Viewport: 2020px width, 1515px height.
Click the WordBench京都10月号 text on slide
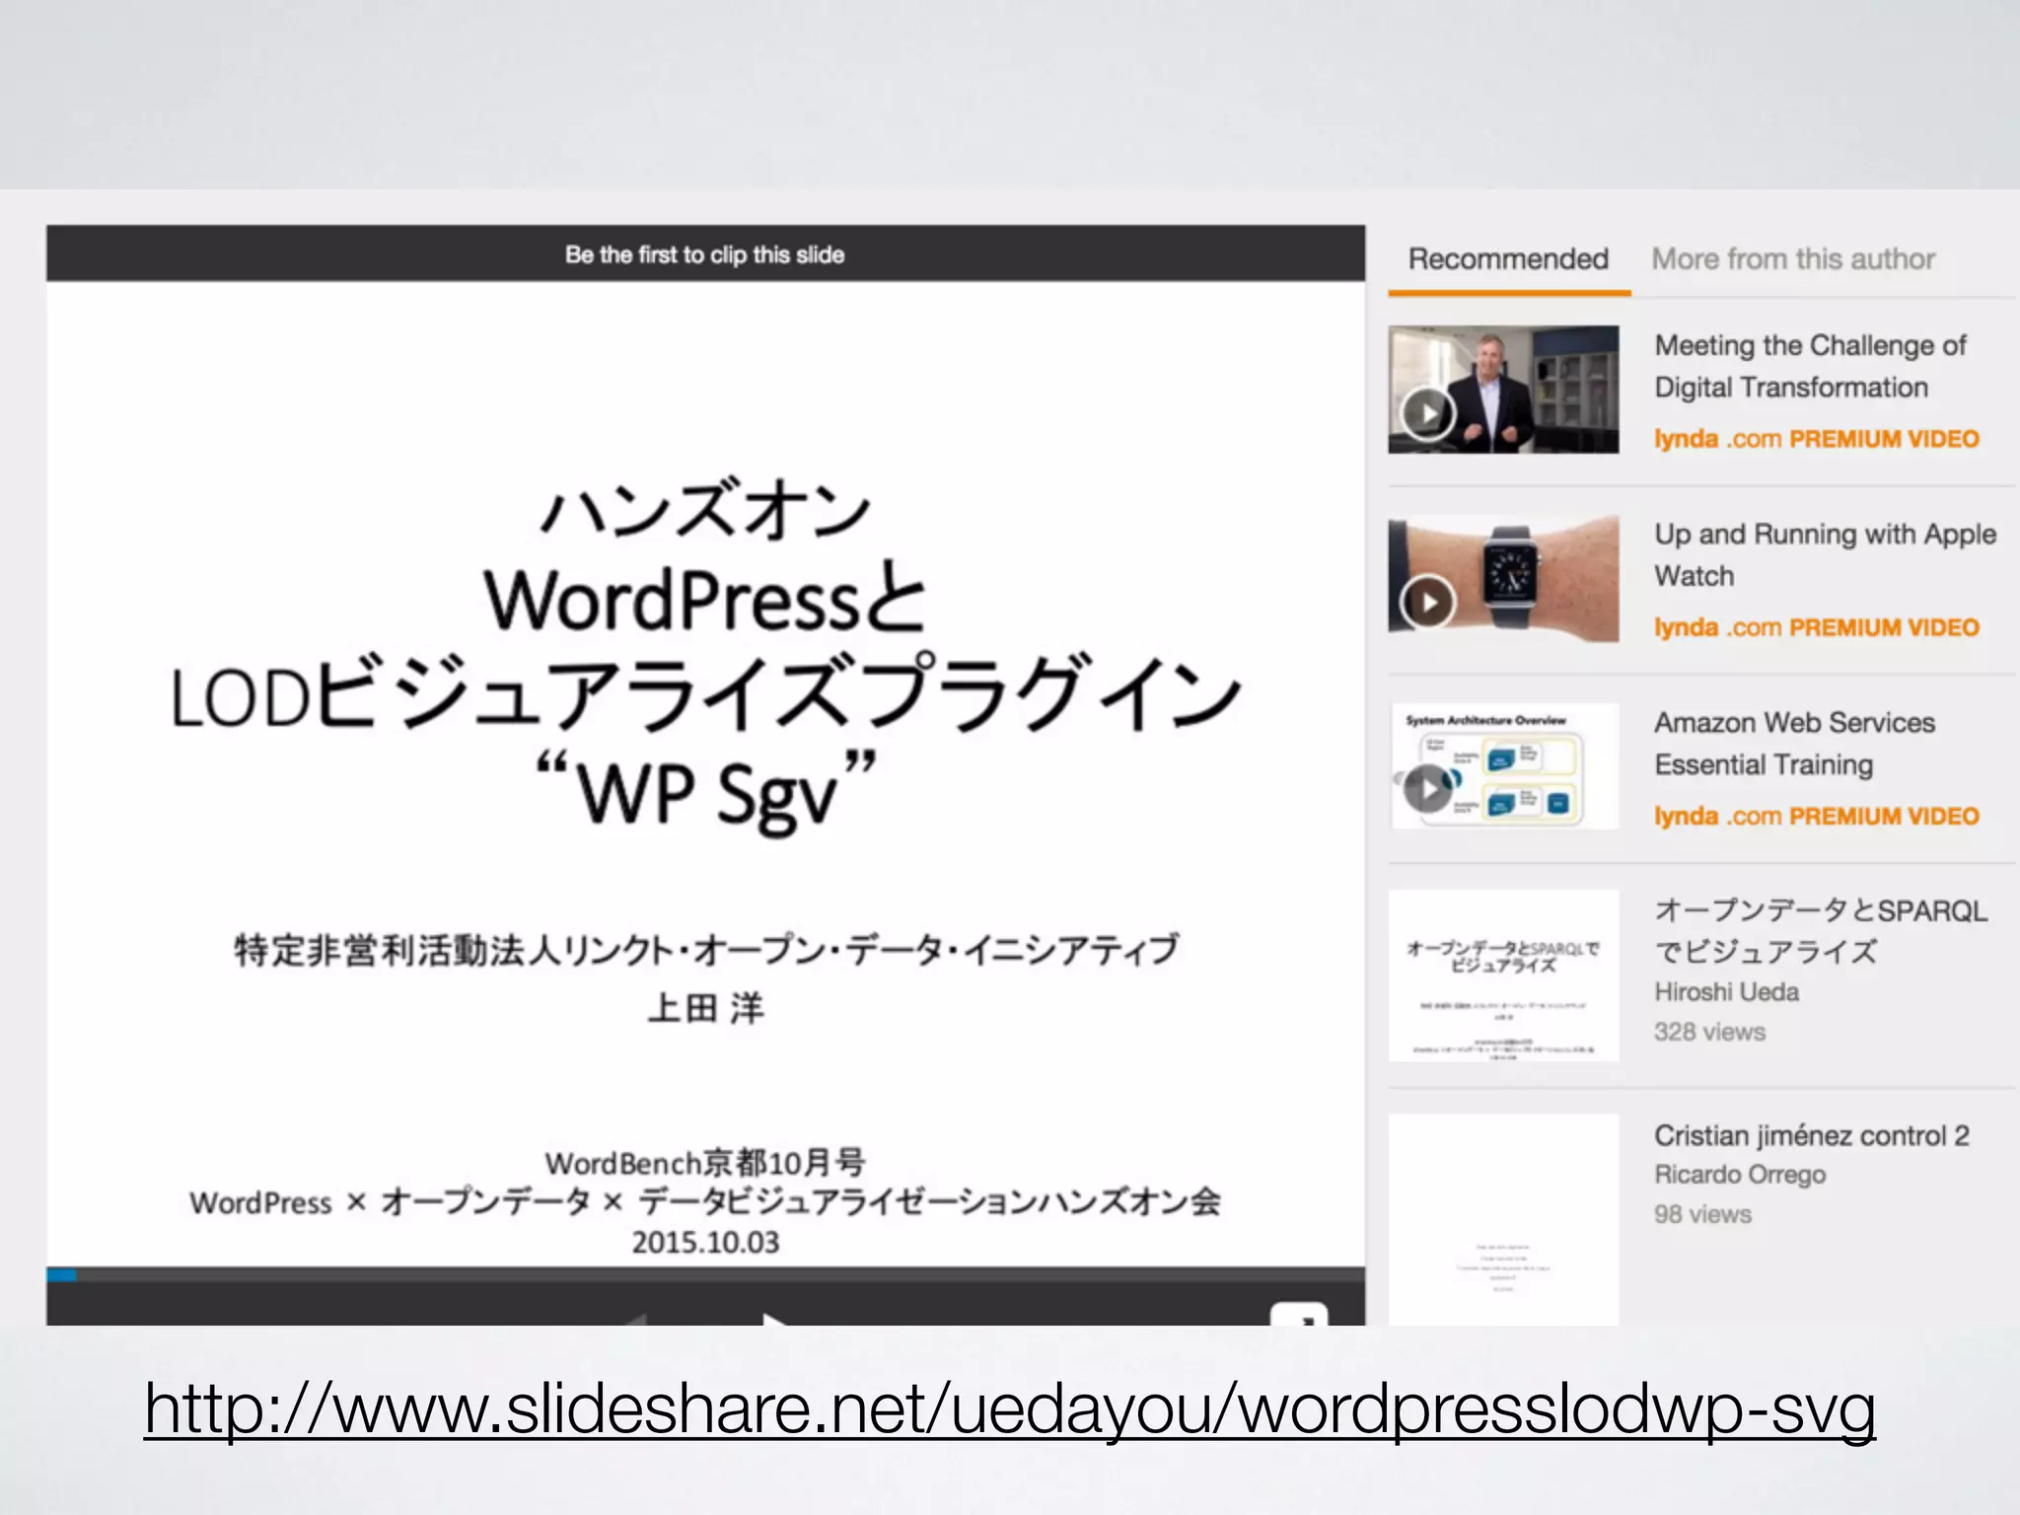[x=705, y=1163]
